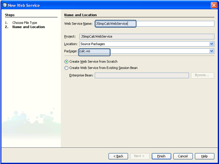The width and height of the screenshot is (219, 164).
Task: Click the Web Service Name field
Action: tap(155, 24)
